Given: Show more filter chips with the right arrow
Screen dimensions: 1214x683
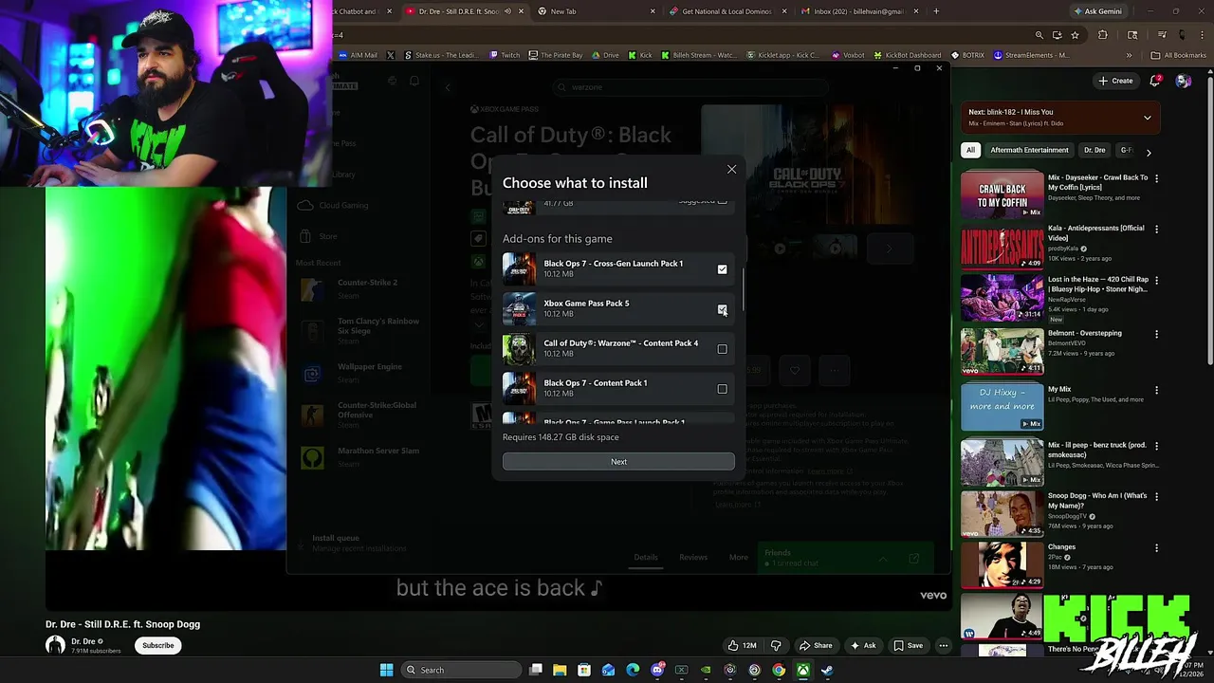Looking at the screenshot, I should [x=1148, y=152].
